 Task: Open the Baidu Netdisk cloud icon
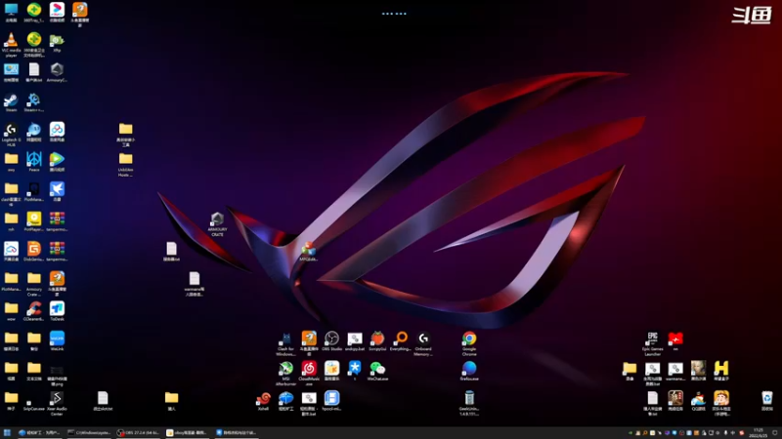(x=57, y=130)
